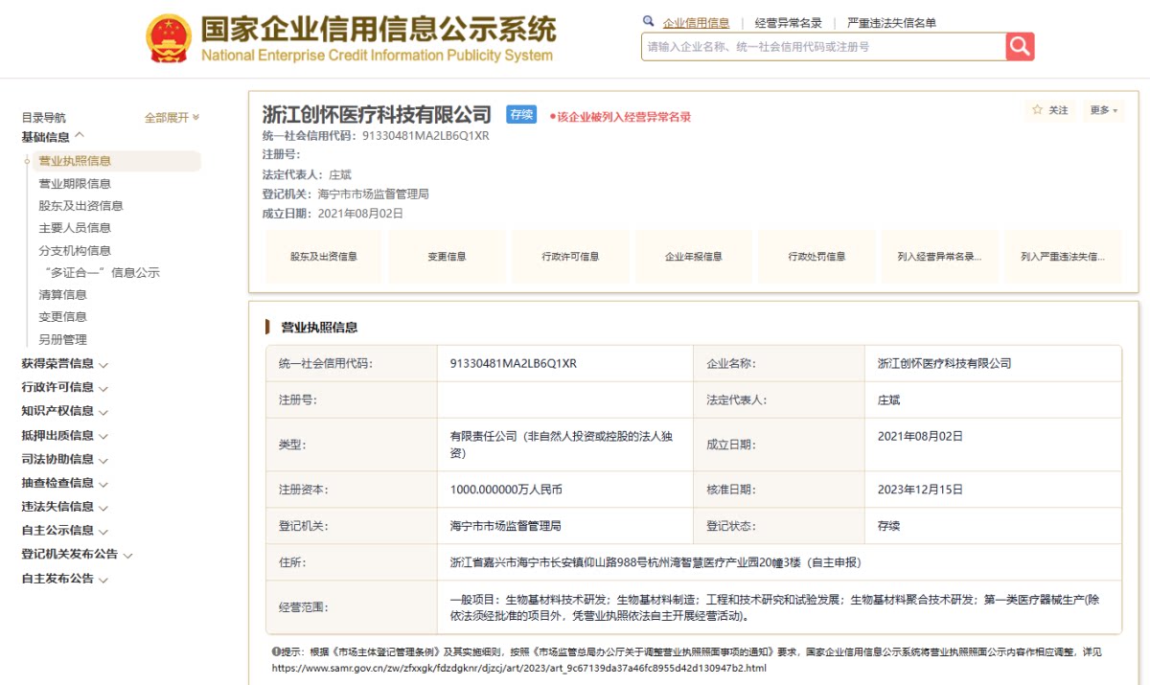Select 主要人员信息 in sidebar

tap(75, 228)
